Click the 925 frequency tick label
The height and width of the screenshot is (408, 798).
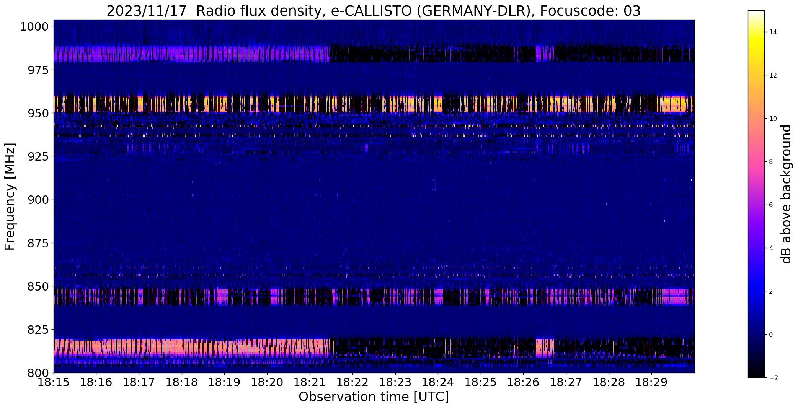coord(38,156)
